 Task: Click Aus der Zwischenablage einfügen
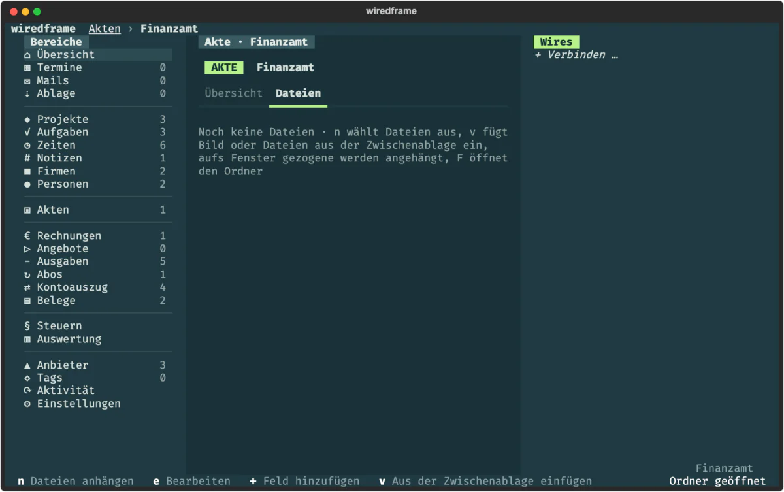click(x=485, y=481)
